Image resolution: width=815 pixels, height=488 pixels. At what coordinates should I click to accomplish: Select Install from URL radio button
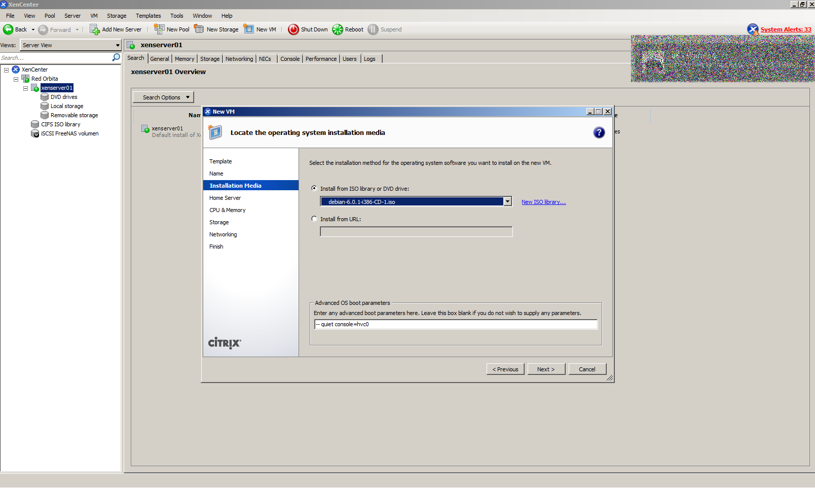[314, 219]
